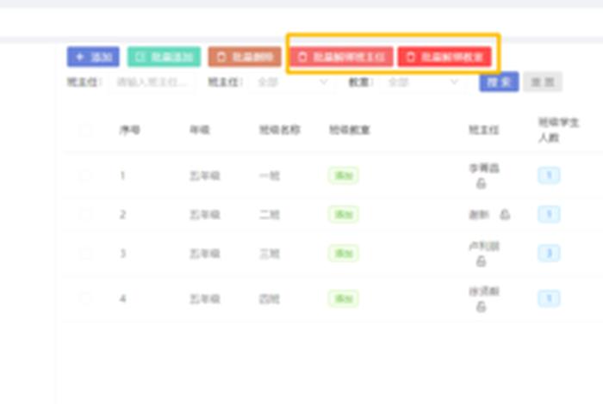Click the blue 搜索 search button

(x=499, y=82)
